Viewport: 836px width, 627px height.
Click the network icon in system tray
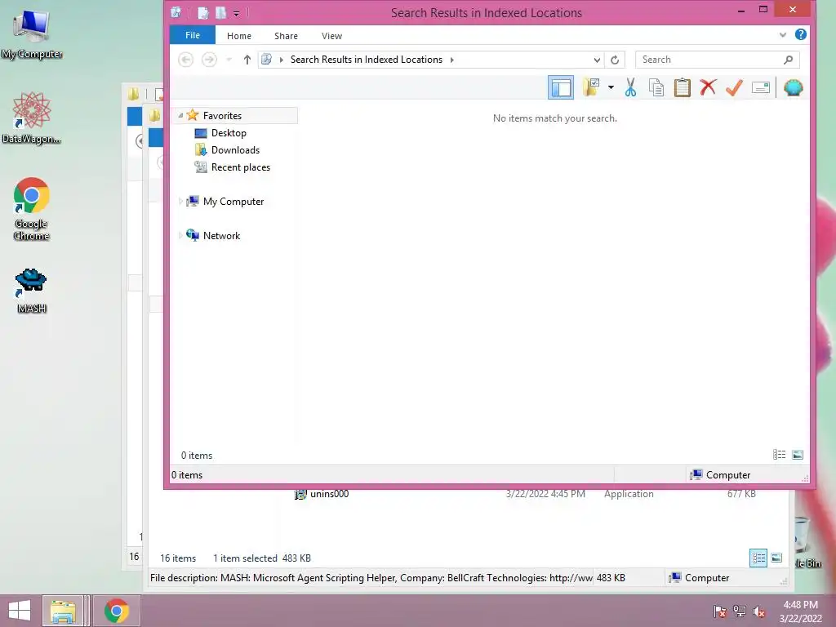point(739,611)
